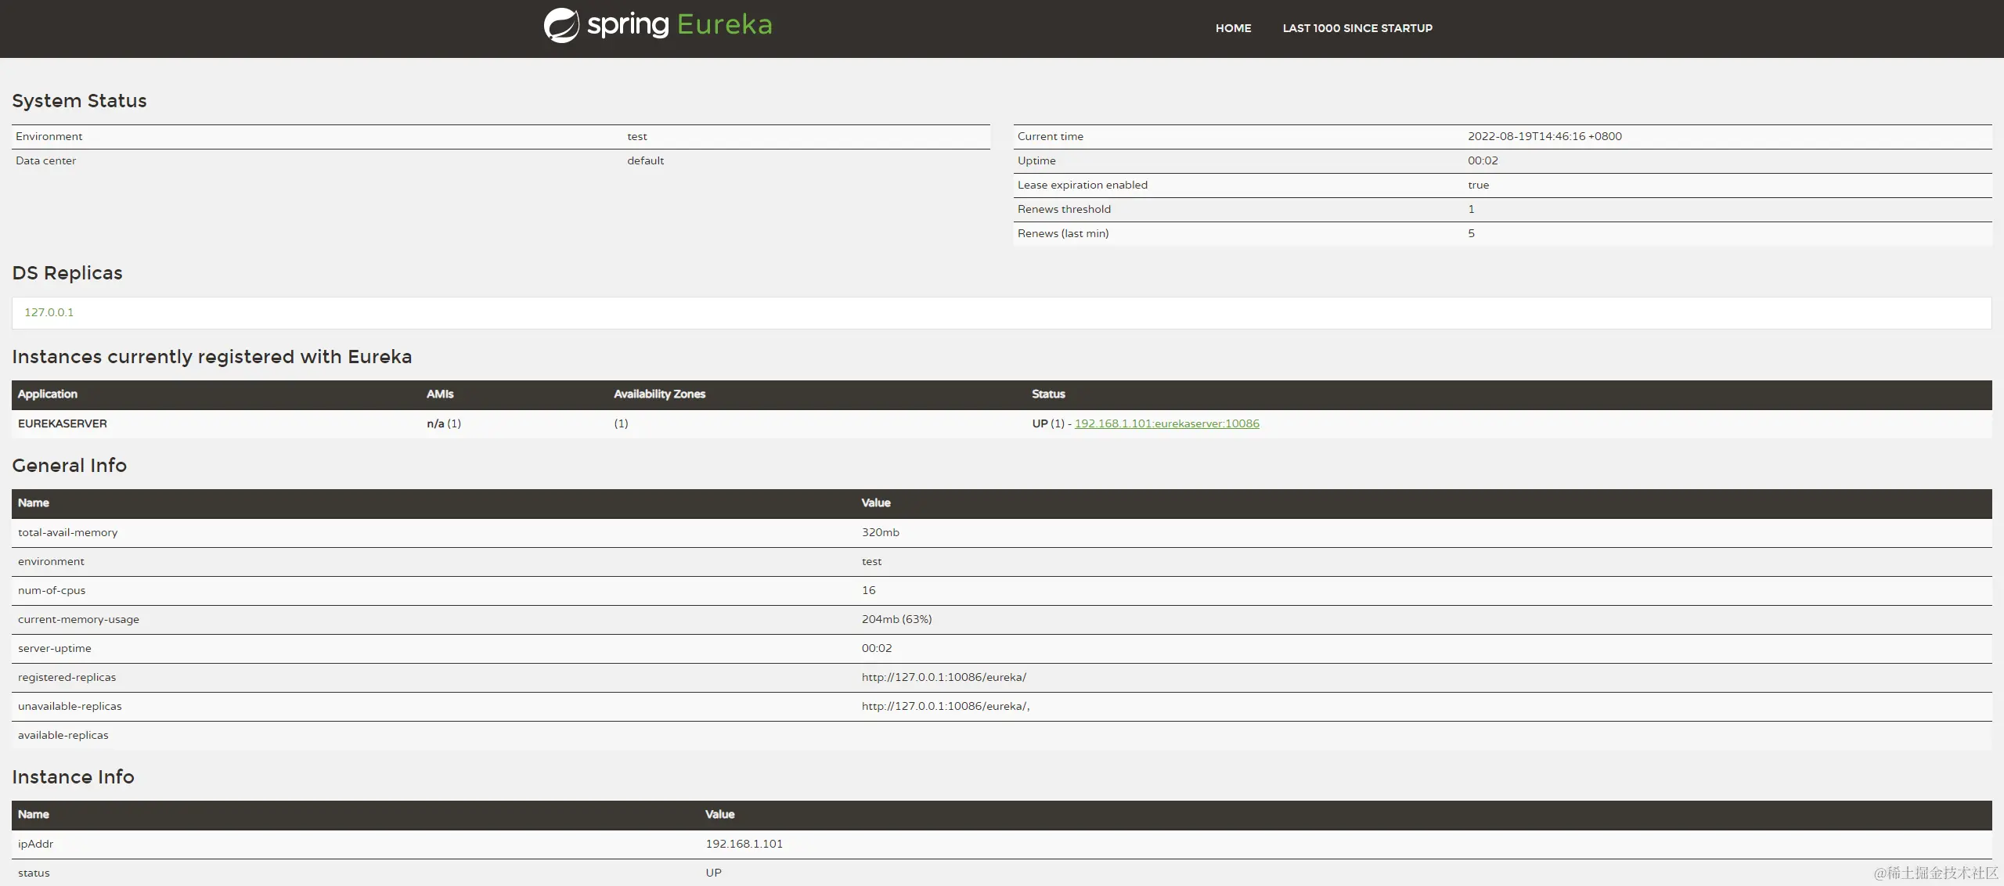Click the 127.0.0.1 DS replica link
Image resolution: width=2004 pixels, height=886 pixels.
pyautogui.click(x=49, y=312)
